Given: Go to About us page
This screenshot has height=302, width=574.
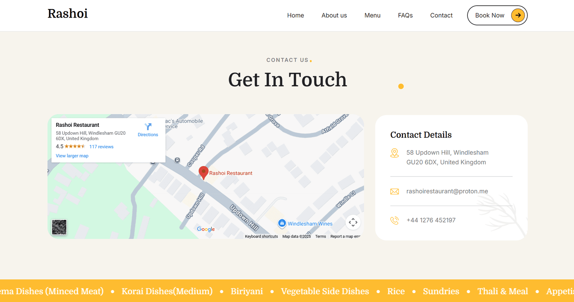Looking at the screenshot, I should point(334,15).
